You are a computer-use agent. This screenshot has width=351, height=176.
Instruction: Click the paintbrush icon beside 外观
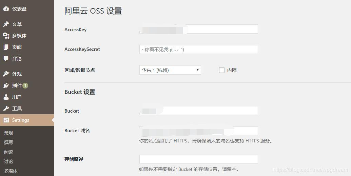(6, 74)
